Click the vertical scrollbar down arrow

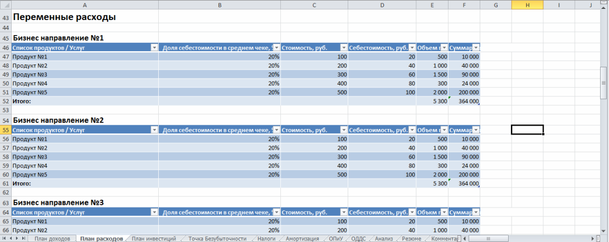click(604, 230)
